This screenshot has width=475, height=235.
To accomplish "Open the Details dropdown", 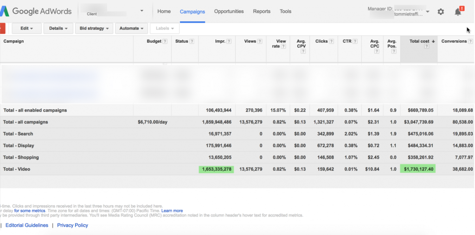I will pyautogui.click(x=58, y=28).
